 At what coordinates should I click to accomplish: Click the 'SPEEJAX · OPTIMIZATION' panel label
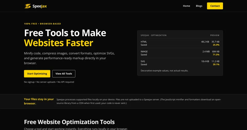coord(153,35)
